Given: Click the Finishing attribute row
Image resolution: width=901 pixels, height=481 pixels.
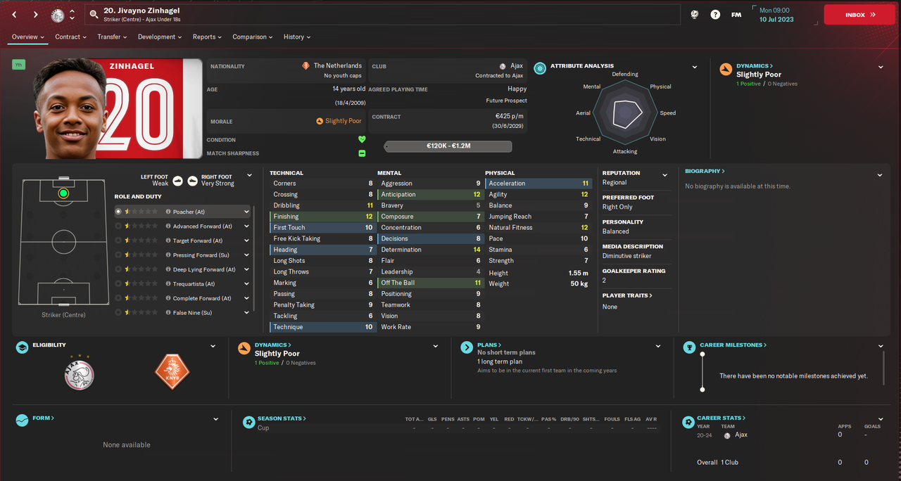Looking at the screenshot, I should pos(323,217).
